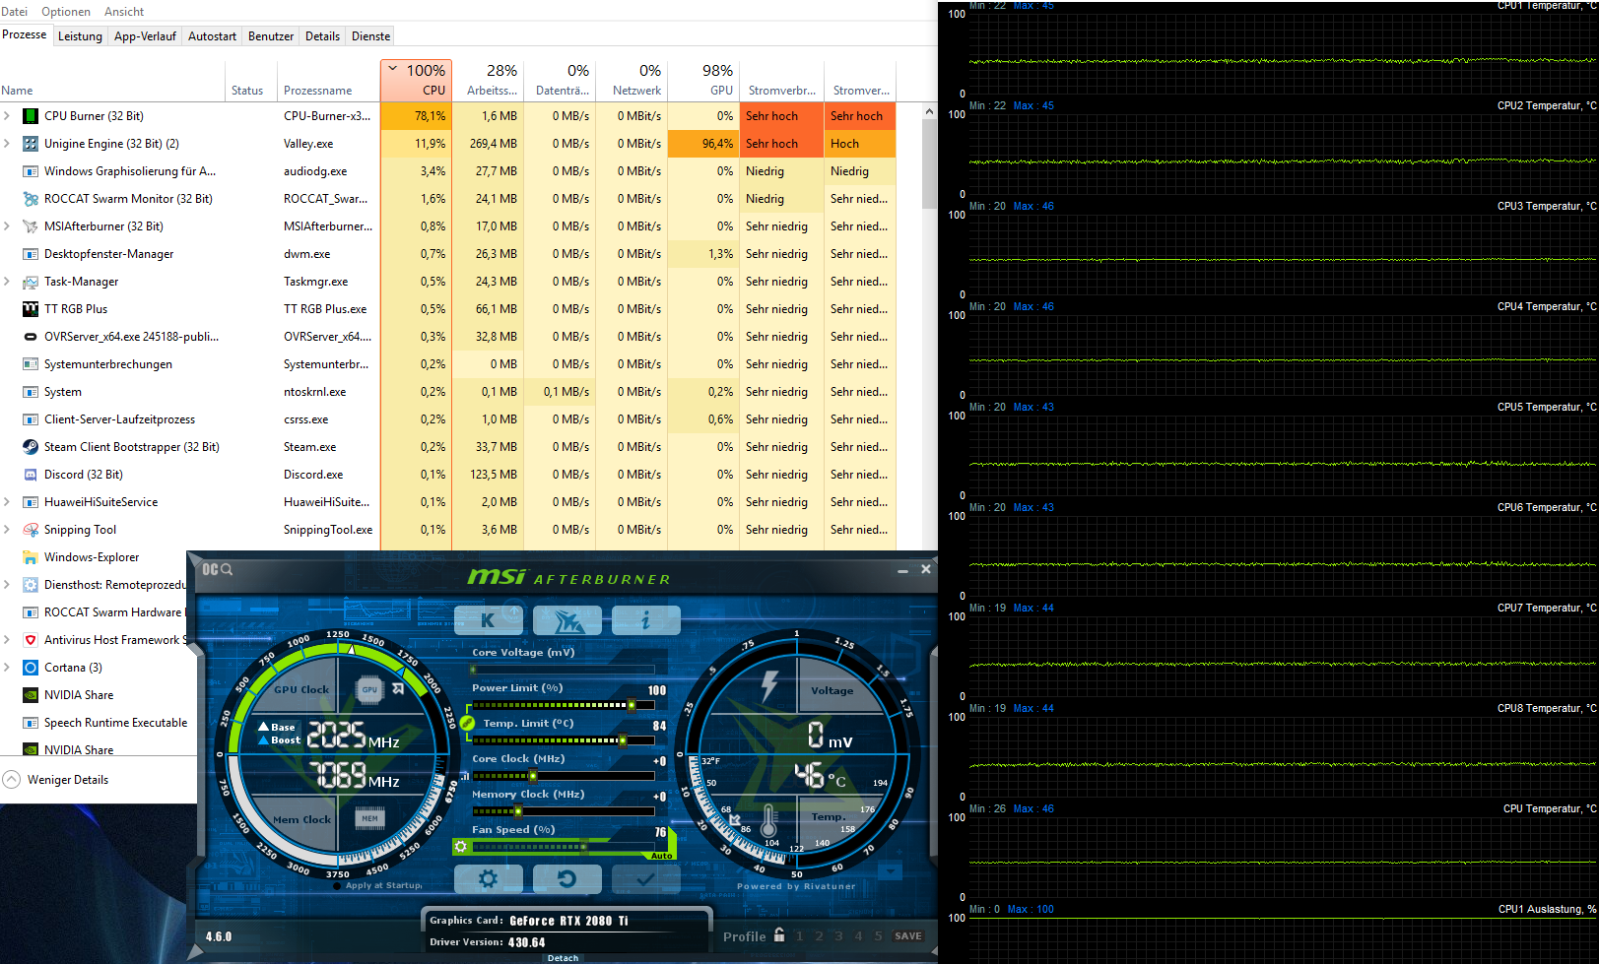Open the Afterburner OC Scanner icon

[x=217, y=569]
